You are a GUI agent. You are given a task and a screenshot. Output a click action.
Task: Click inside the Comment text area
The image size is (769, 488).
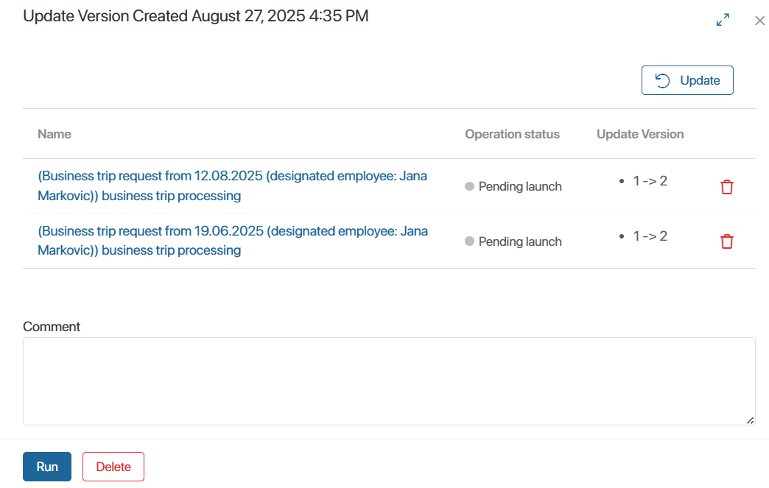389,381
